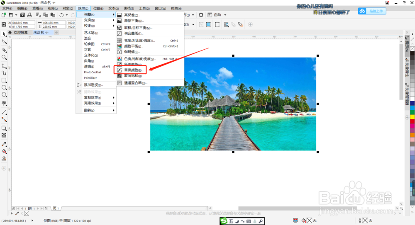The height and width of the screenshot is (225, 415).
Task: Select the Zoom magnifier tool
Action: (4, 57)
